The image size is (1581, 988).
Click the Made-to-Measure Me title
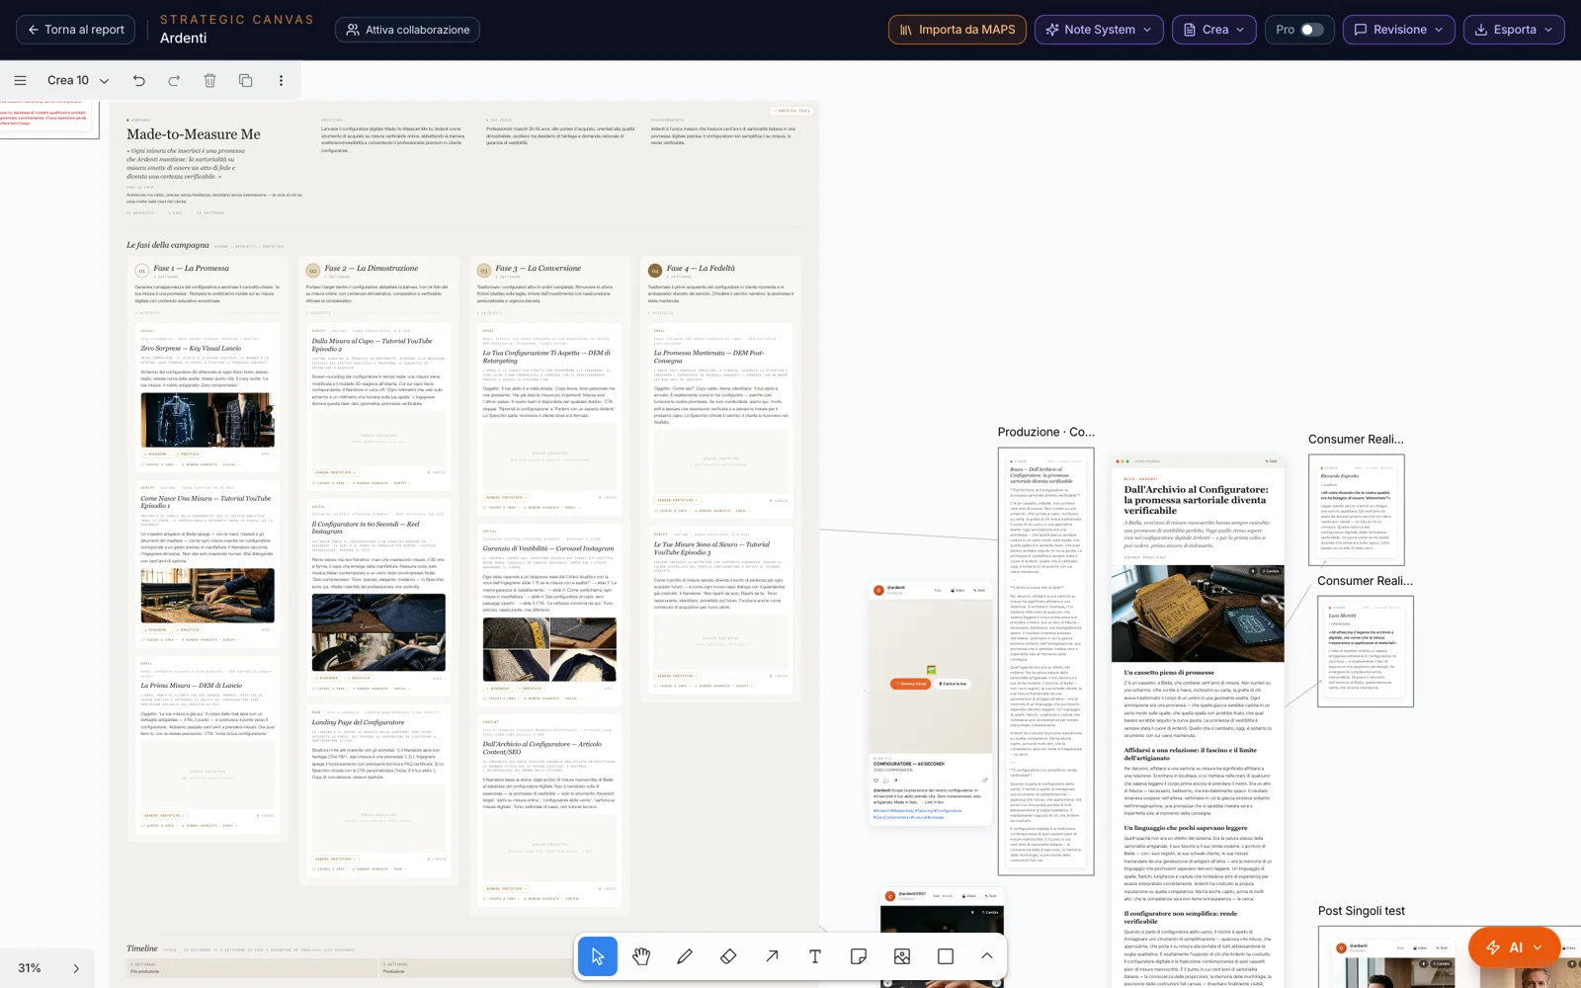[x=194, y=134]
